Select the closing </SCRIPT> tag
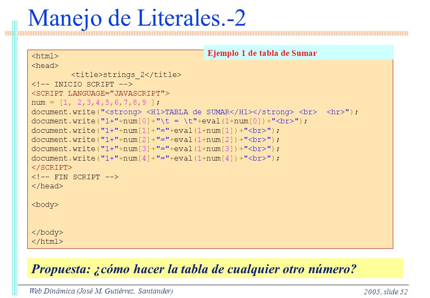The image size is (430, 298). point(52,168)
